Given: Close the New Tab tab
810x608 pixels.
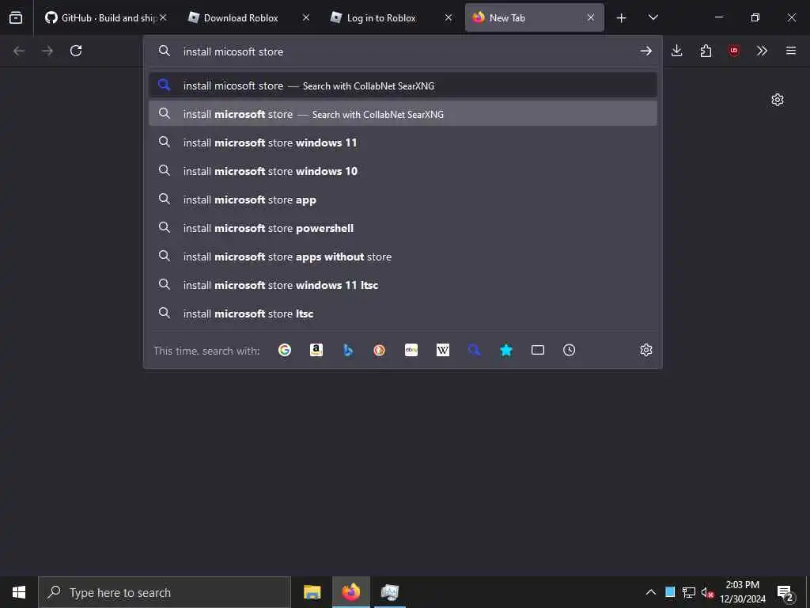Looking at the screenshot, I should (590, 17).
